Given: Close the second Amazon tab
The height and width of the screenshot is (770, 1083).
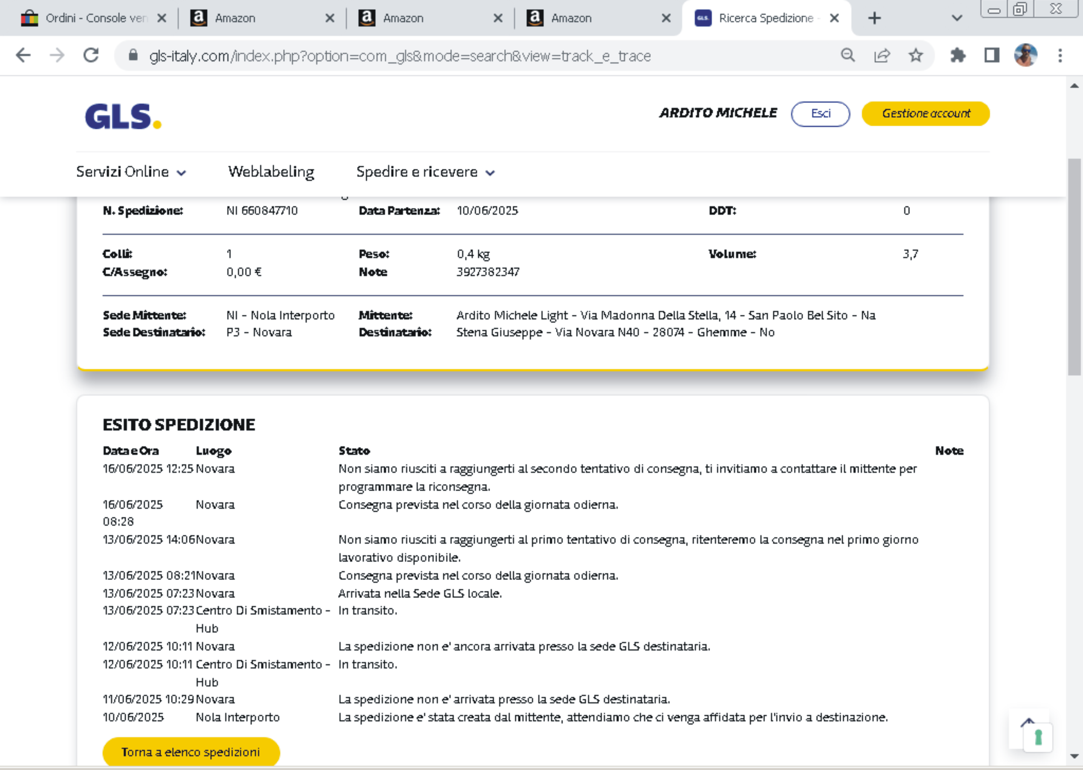Looking at the screenshot, I should (x=498, y=18).
